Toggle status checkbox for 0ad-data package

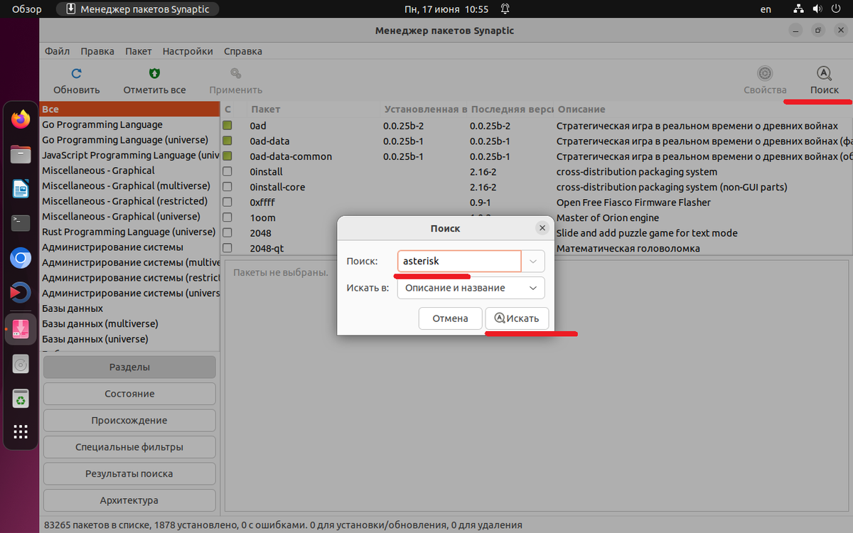[227, 141]
